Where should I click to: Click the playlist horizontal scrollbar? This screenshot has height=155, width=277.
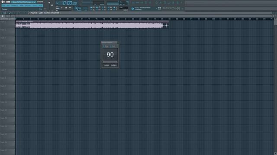click(145, 16)
